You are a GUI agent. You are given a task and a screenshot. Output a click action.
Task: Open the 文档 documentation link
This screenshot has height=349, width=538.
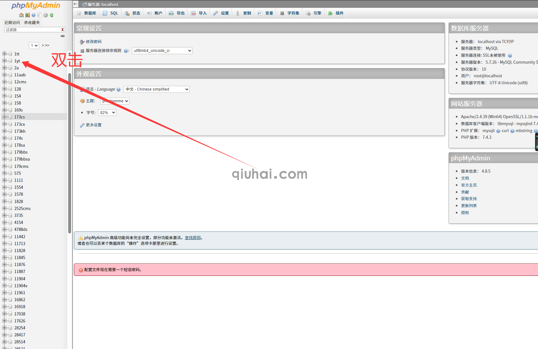pos(465,178)
